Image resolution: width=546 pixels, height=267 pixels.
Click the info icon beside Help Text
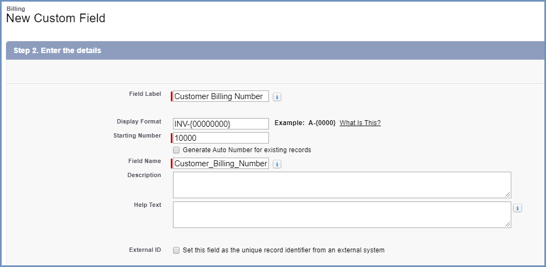[x=517, y=208]
